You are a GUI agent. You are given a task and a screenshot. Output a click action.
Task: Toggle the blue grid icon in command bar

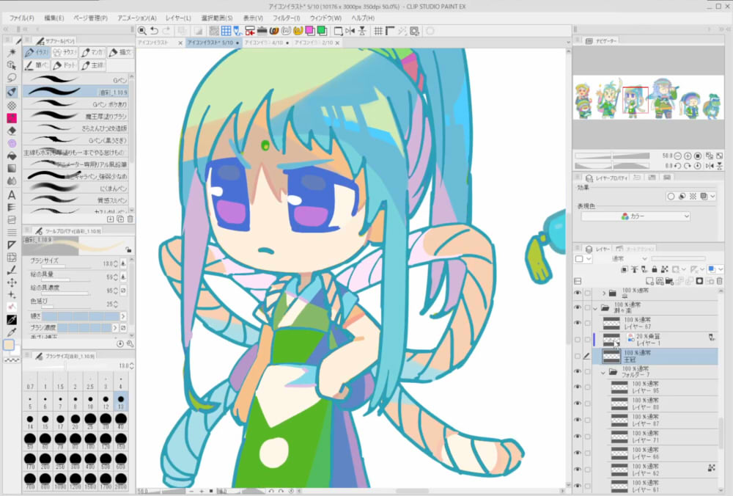pyautogui.click(x=226, y=31)
